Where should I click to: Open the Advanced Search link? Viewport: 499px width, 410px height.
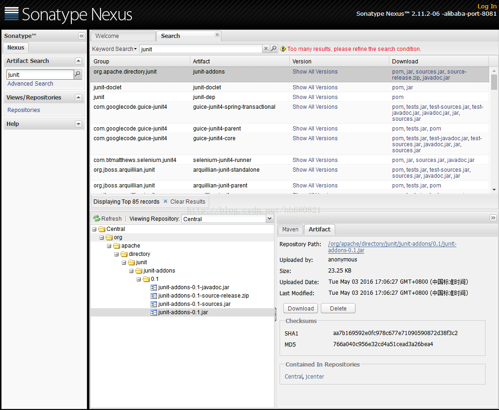pyautogui.click(x=30, y=84)
